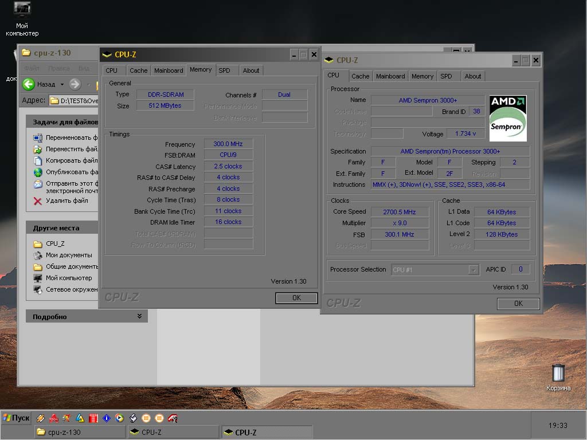Click the Переместить файл task icon

(37, 150)
